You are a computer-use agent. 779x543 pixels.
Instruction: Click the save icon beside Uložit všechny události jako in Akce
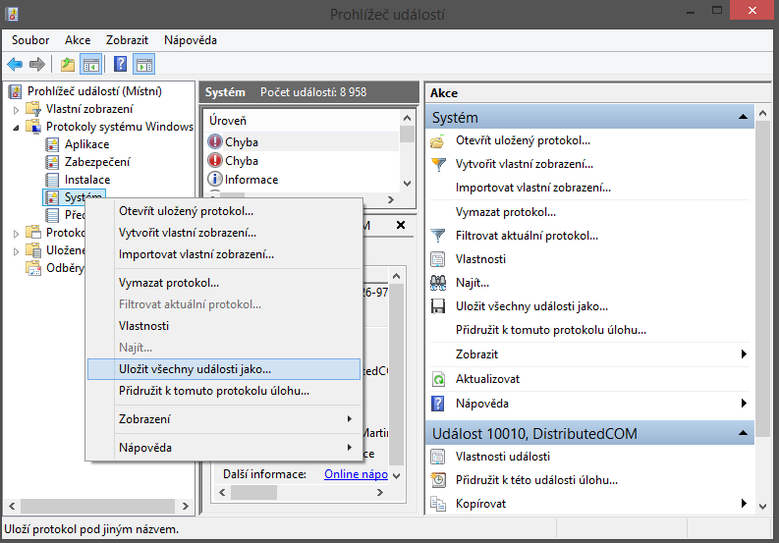439,306
